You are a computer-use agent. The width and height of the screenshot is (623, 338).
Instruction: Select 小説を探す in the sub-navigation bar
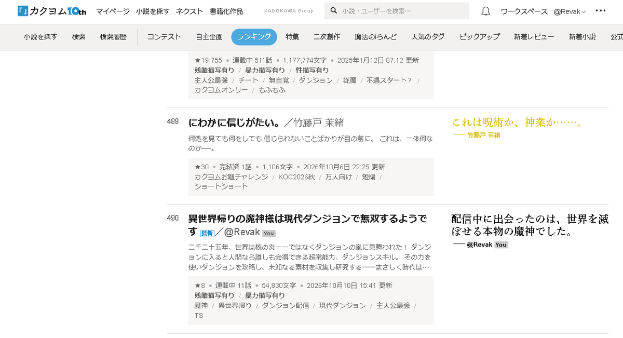(x=40, y=37)
